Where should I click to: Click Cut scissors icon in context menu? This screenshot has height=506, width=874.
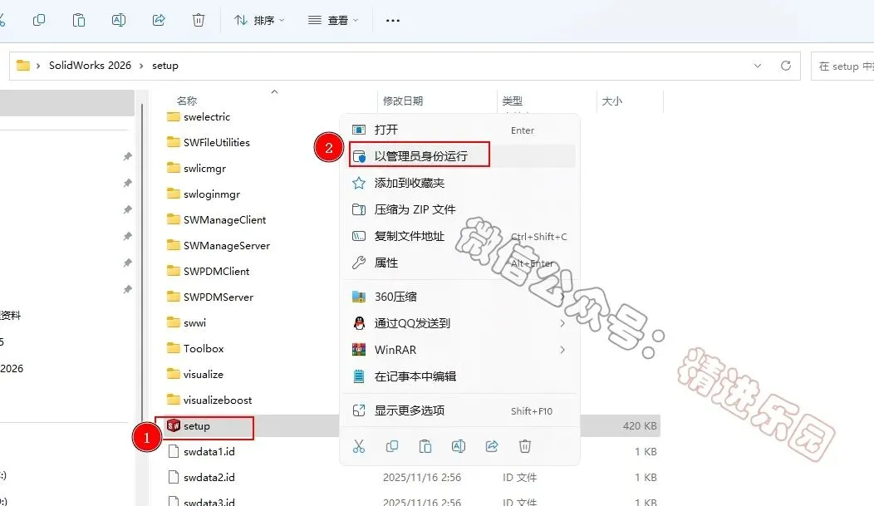359,446
